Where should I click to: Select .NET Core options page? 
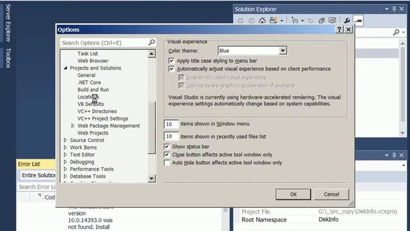coord(89,82)
